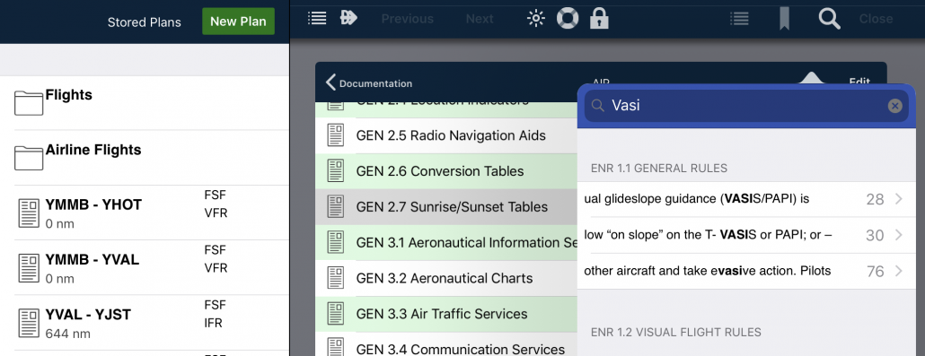Click in the Vasi search field
The image size is (925, 356).
pyautogui.click(x=746, y=106)
